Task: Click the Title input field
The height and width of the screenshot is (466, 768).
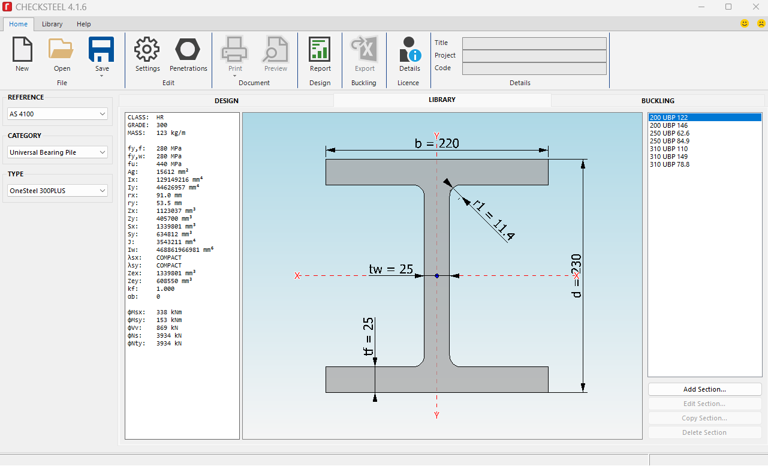Action: [x=534, y=43]
